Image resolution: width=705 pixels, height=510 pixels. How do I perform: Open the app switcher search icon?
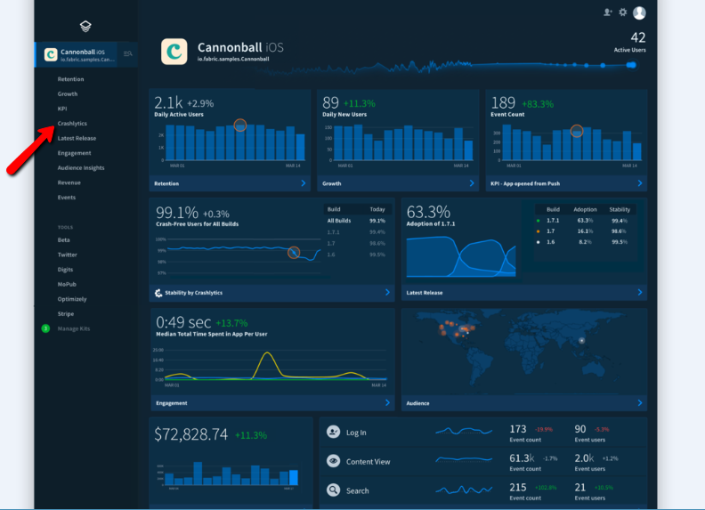(128, 54)
